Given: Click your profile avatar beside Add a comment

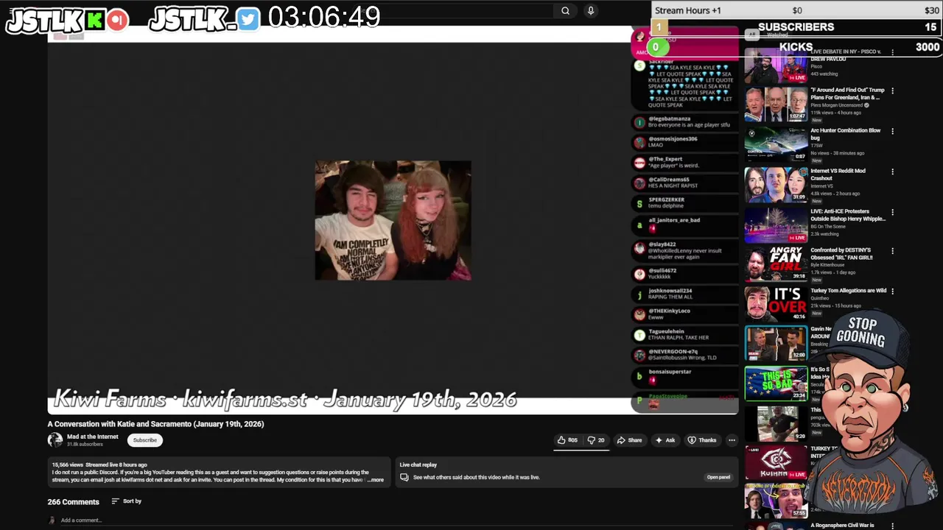Looking at the screenshot, I should point(52,520).
